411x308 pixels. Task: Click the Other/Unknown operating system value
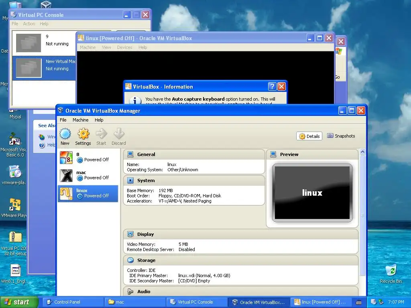[183, 170]
